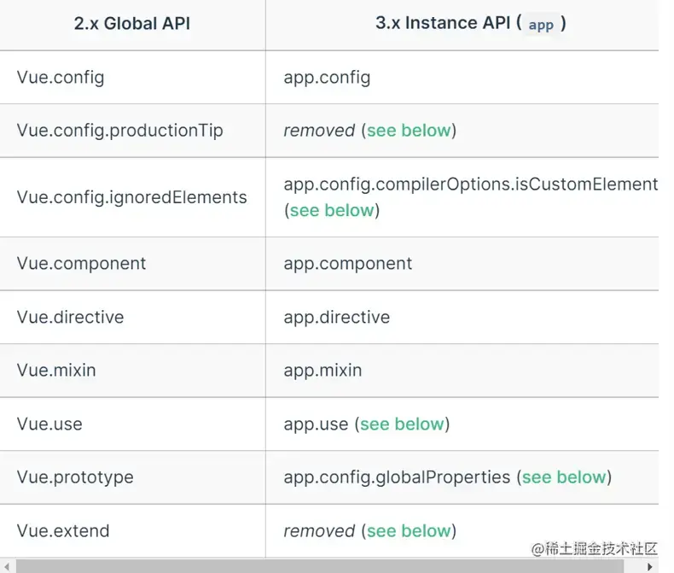Image resolution: width=674 pixels, height=573 pixels.
Task: Follow 'see below' link in Vue.extend row
Action: (x=408, y=531)
